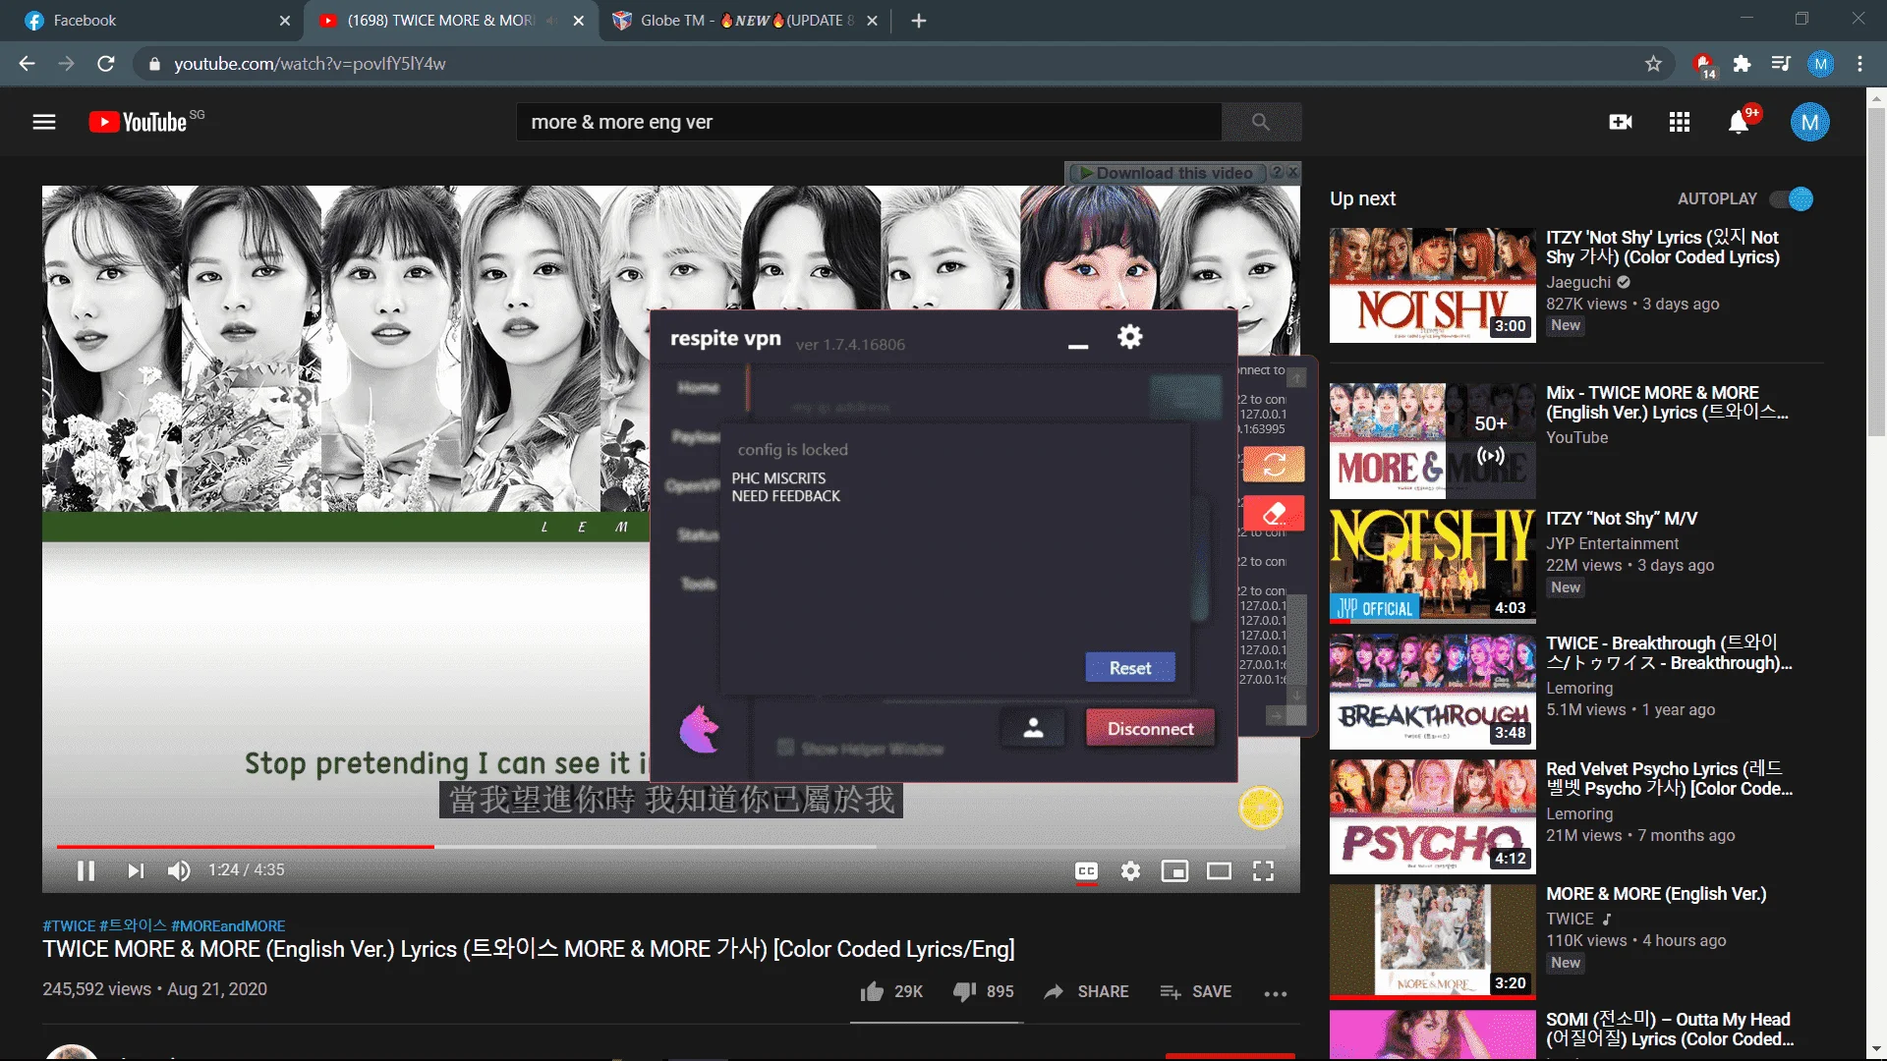Viewport: 1887px width, 1061px height.
Task: Open the Tools tab in respite vpn
Action: [699, 584]
